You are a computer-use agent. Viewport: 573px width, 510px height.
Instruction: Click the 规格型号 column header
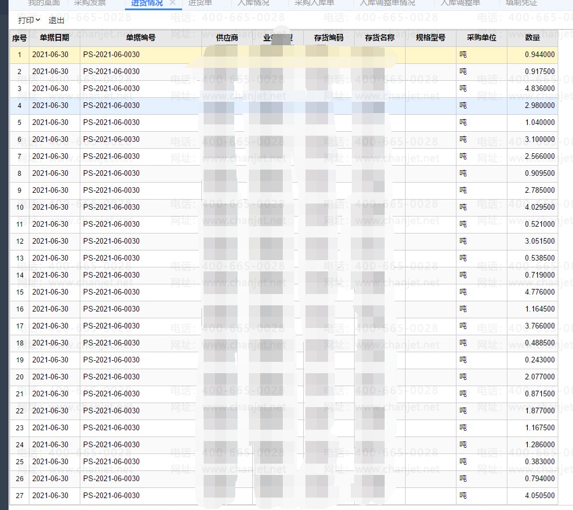[430, 38]
